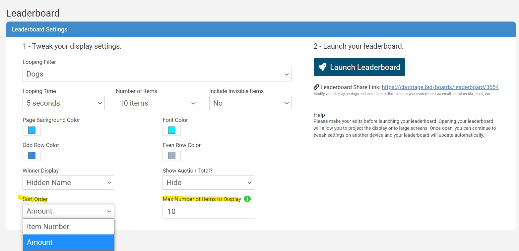519x251 pixels.
Task: Expand the Looping Time dropdown
Action: [64, 103]
